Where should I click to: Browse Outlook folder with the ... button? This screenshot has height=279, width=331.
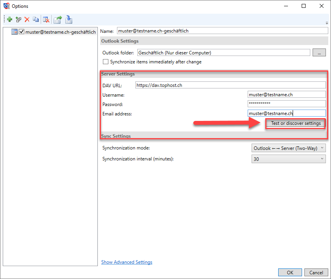[319, 52]
